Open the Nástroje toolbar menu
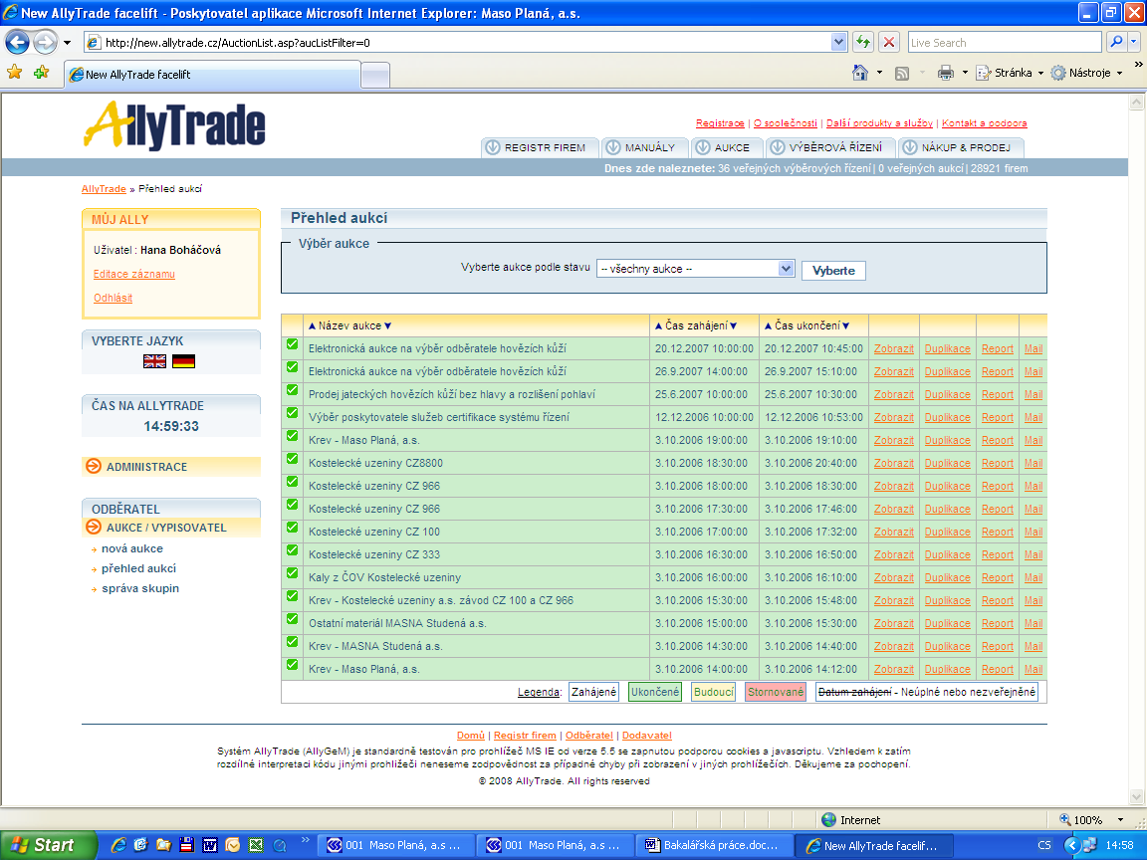Viewport: 1147px width, 860px height. 1087,73
